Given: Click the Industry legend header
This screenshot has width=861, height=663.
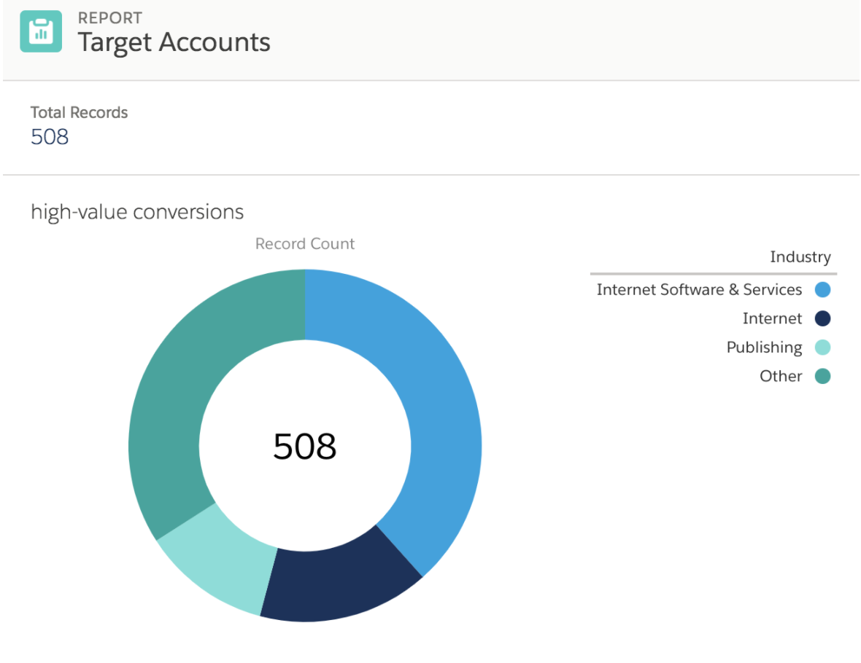Looking at the screenshot, I should (800, 256).
